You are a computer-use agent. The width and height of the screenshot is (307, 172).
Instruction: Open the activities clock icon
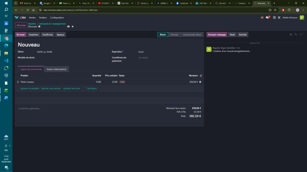[x=275, y=18]
